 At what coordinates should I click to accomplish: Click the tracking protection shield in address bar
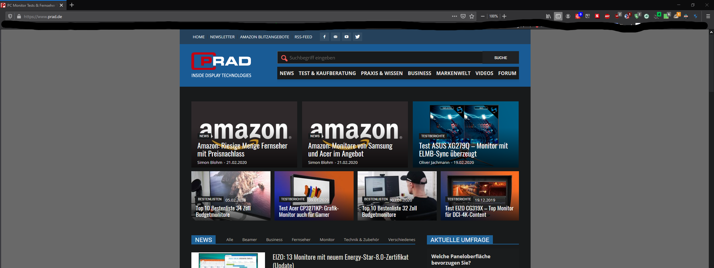click(x=10, y=16)
